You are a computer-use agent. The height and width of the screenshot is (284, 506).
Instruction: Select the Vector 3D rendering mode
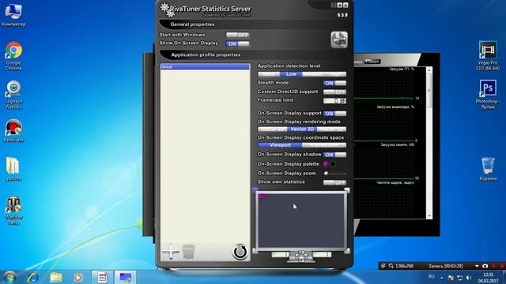click(302, 129)
